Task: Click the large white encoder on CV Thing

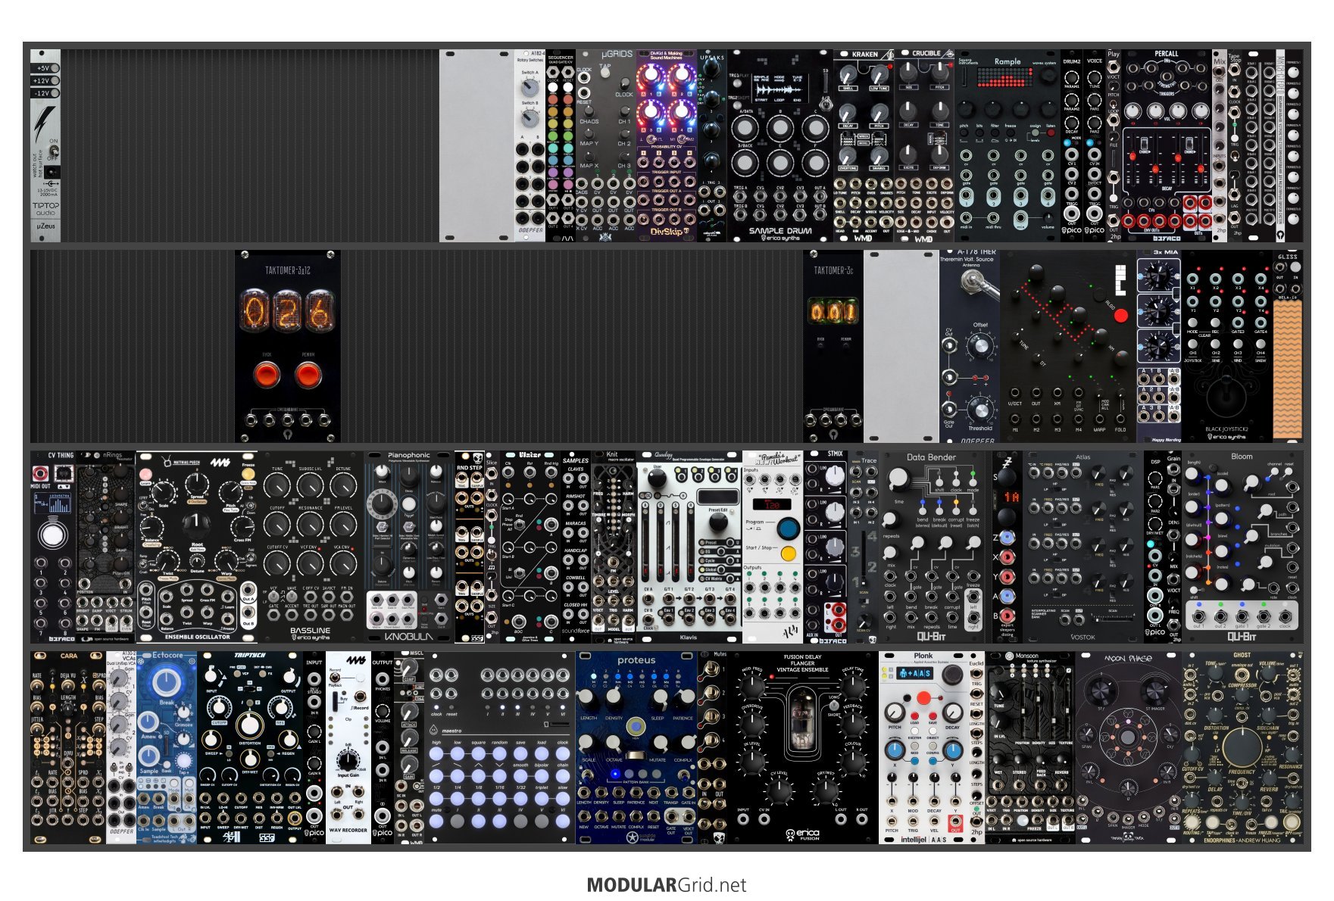Action: (52, 535)
